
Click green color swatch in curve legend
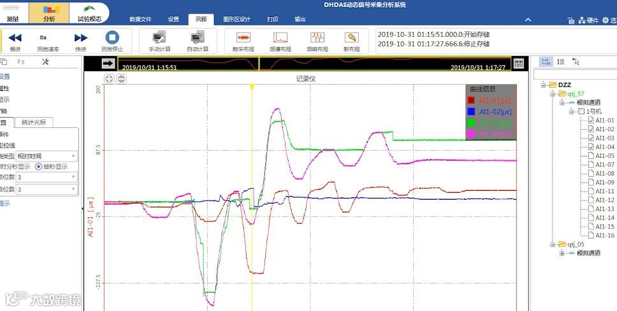[x=470, y=123]
